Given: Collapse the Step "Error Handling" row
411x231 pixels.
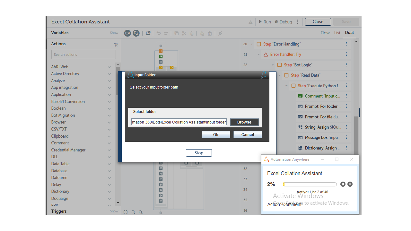Looking at the screenshot, I should point(252,44).
